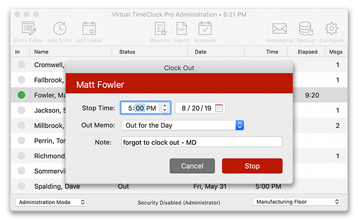Select the Cromwell row name
The width and height of the screenshot is (358, 220).
click(49, 65)
